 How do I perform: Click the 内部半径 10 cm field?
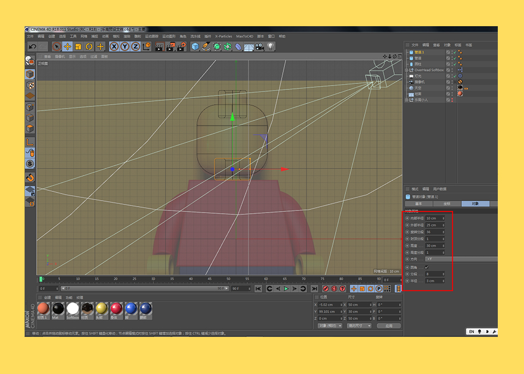pyautogui.click(x=435, y=219)
